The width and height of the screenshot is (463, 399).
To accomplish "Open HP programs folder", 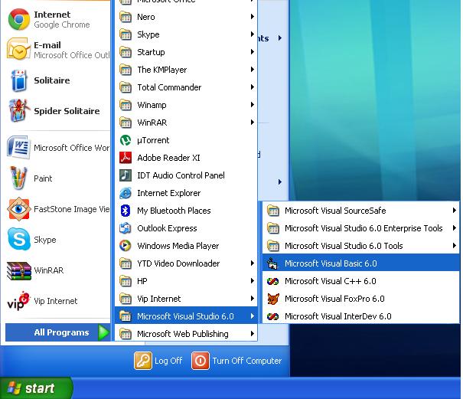I will click(186, 281).
